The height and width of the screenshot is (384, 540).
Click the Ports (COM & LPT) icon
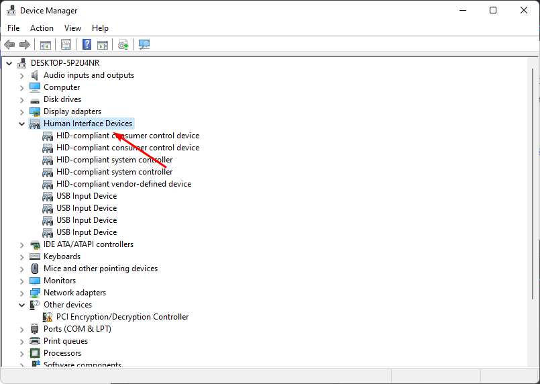click(x=35, y=329)
